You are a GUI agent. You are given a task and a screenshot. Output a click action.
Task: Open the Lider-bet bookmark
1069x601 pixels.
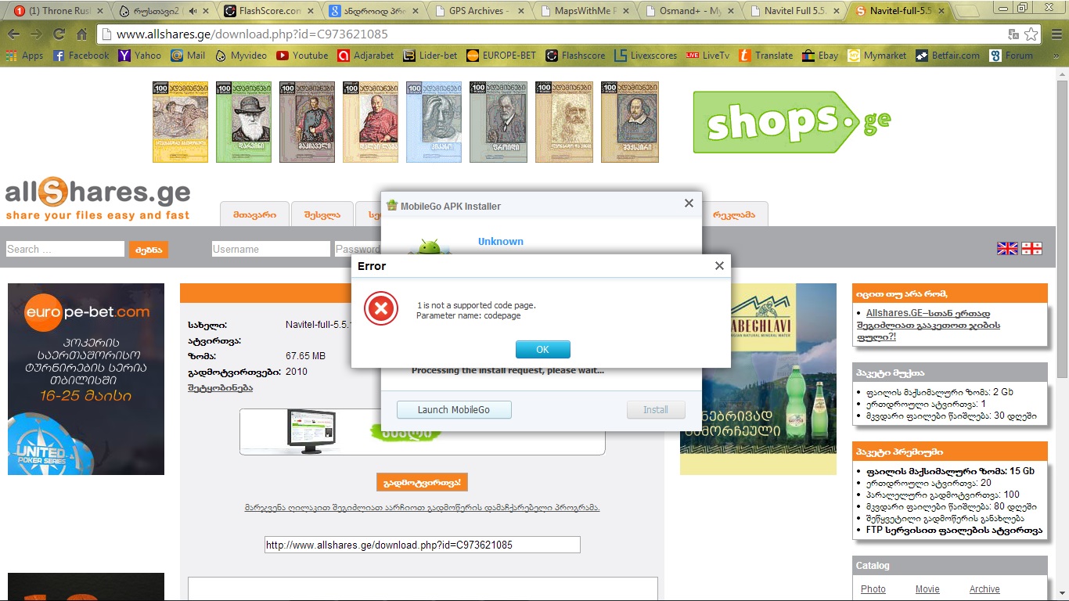tap(430, 56)
